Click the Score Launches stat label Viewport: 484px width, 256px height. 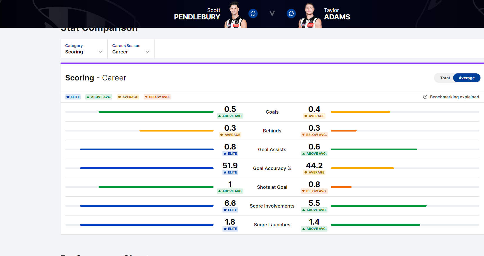(x=272, y=225)
